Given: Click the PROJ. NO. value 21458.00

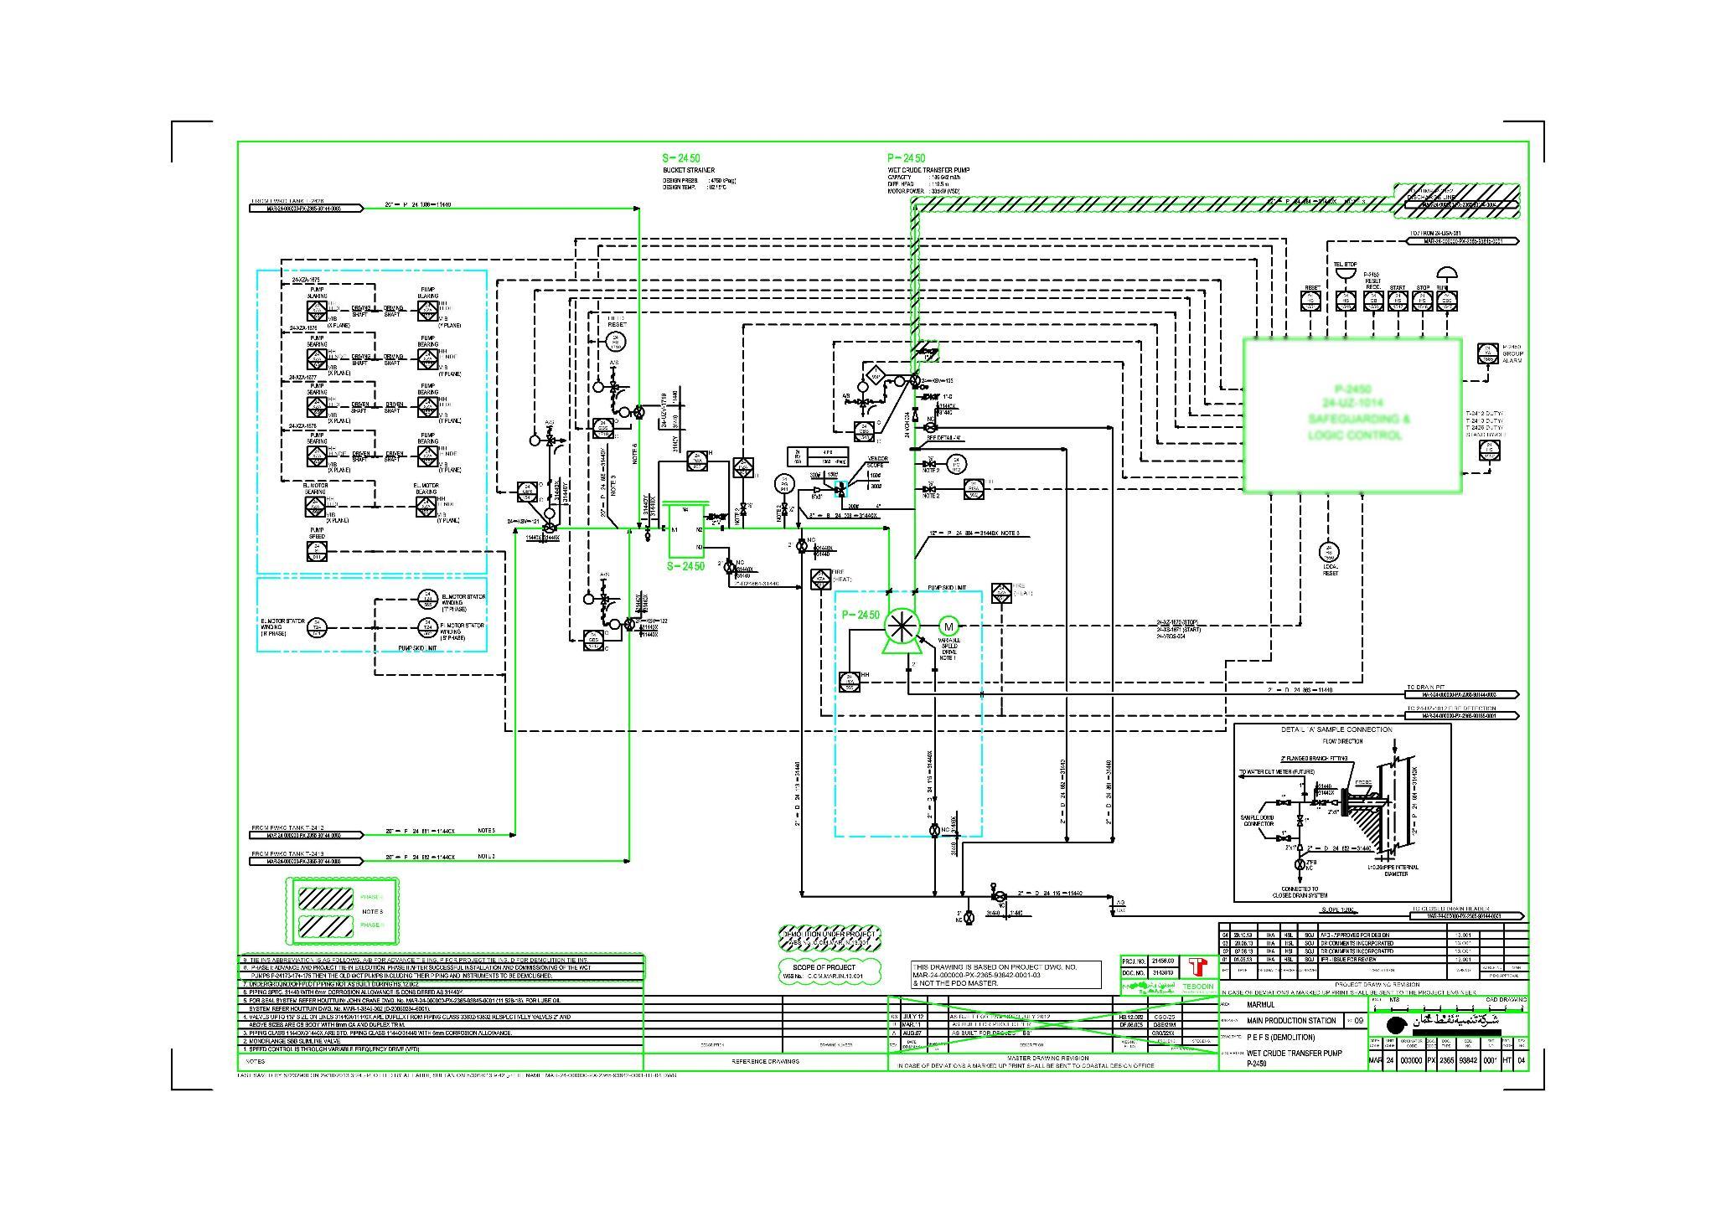Looking at the screenshot, I should [1164, 961].
